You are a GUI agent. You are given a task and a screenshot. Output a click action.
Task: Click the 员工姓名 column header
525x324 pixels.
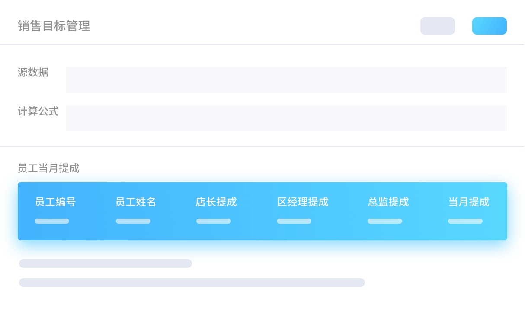coord(136,202)
